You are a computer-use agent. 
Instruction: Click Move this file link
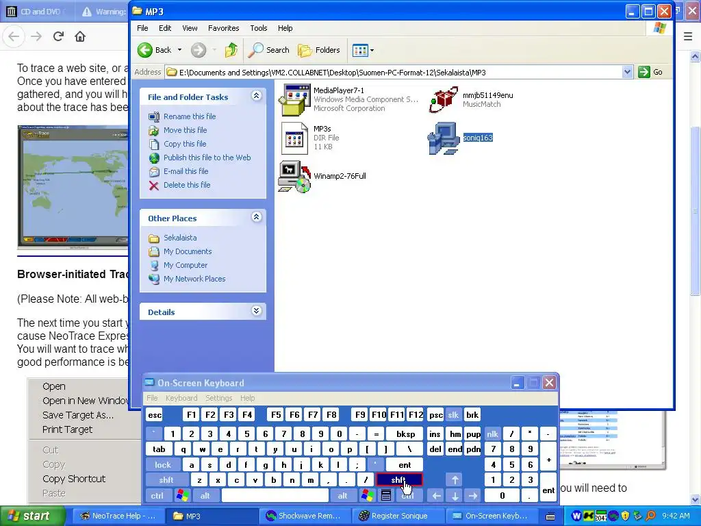click(185, 130)
